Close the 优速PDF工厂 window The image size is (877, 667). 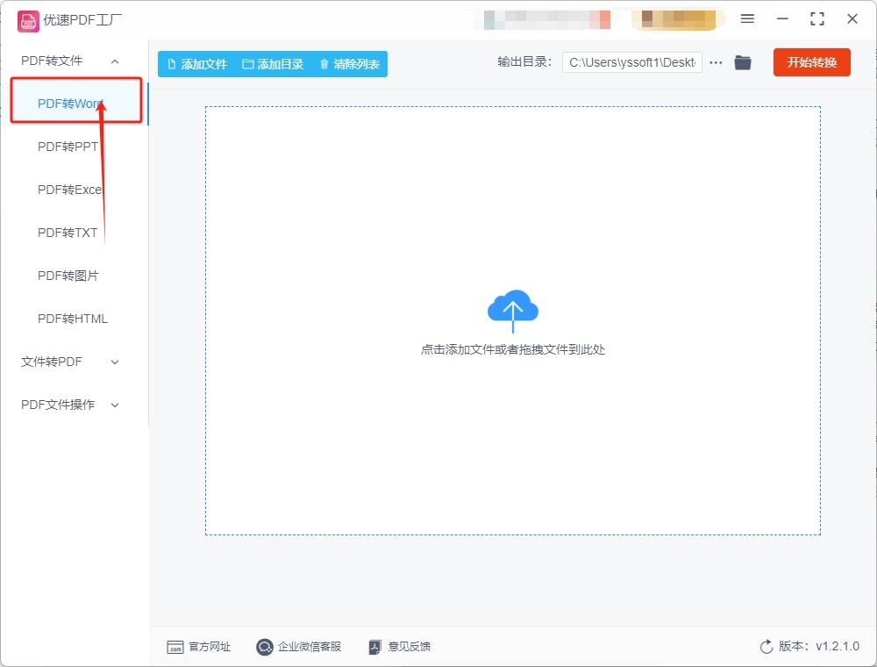852,19
